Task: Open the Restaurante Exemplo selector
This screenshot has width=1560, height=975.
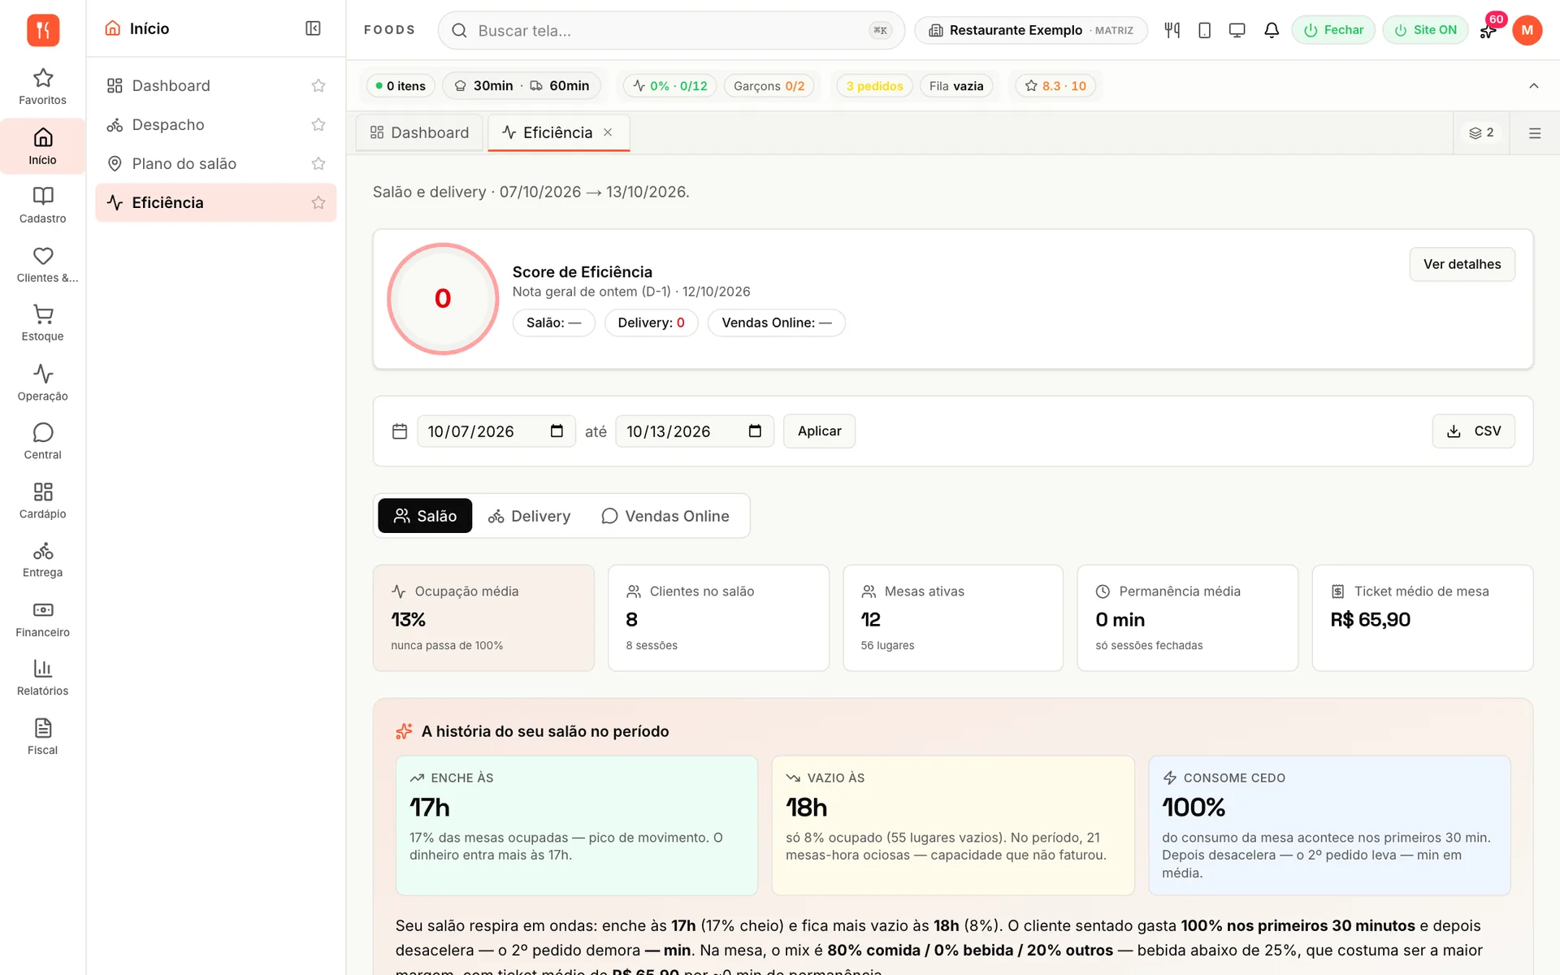Action: tap(1030, 30)
